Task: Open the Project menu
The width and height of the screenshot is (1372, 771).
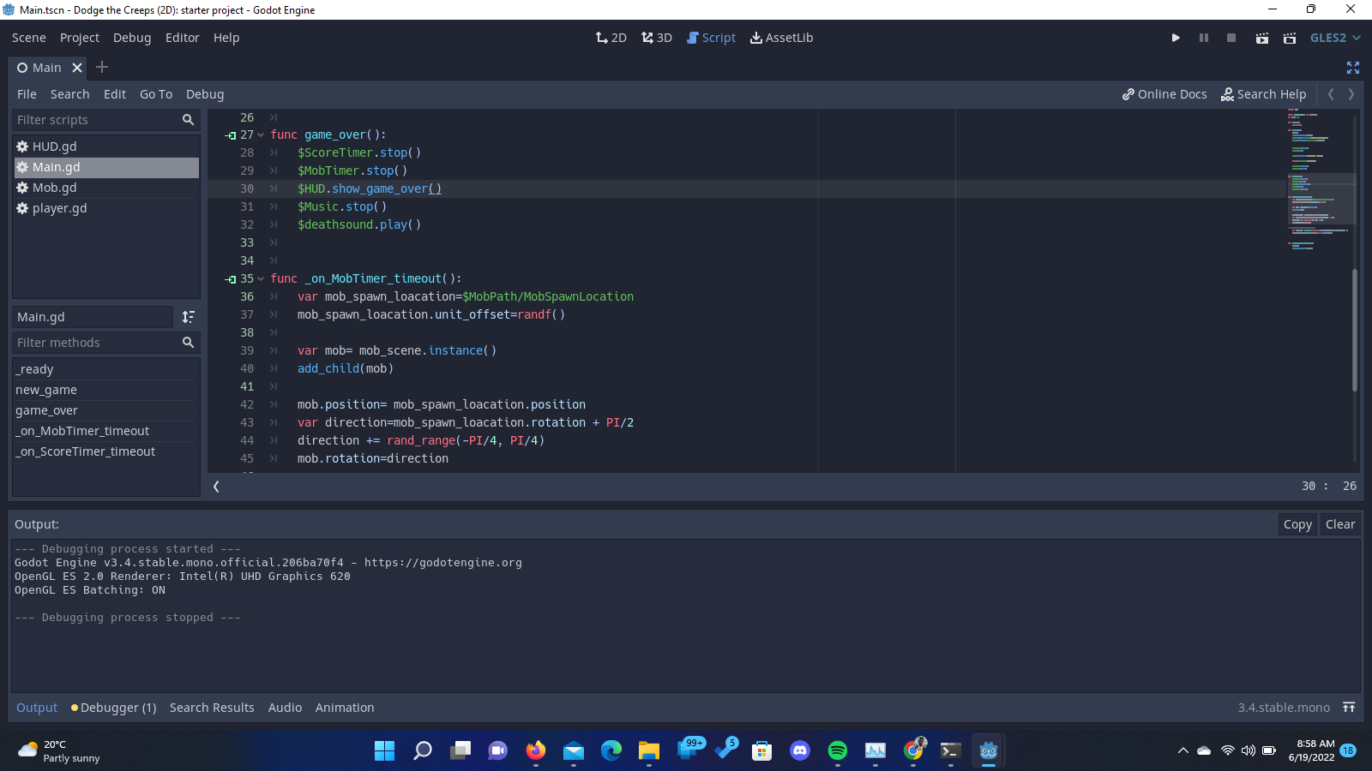Action: tap(80, 38)
